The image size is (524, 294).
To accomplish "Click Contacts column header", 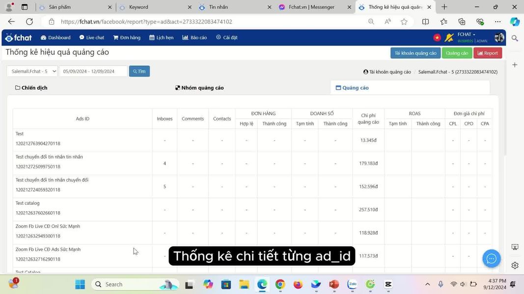I will click(222, 119).
